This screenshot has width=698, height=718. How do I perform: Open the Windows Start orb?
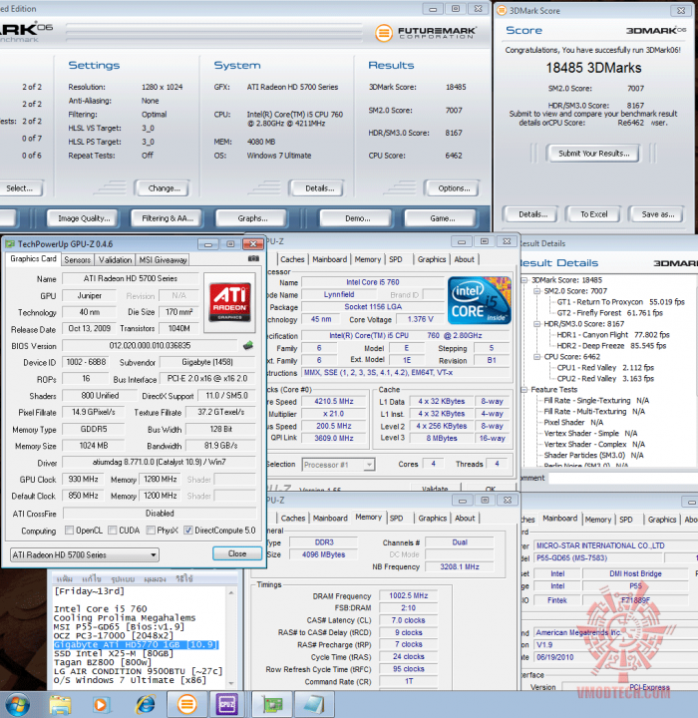click(x=18, y=705)
